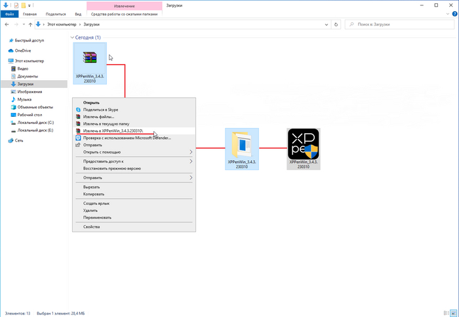The width and height of the screenshot is (459, 317).
Task: Go back with the back arrow
Action: 7,24
